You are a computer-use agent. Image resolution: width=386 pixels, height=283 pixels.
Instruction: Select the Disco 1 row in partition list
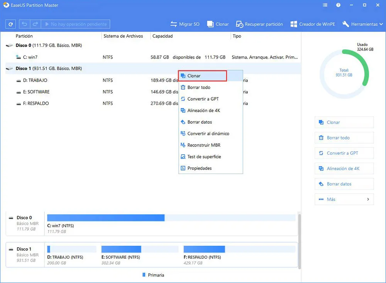152,68
